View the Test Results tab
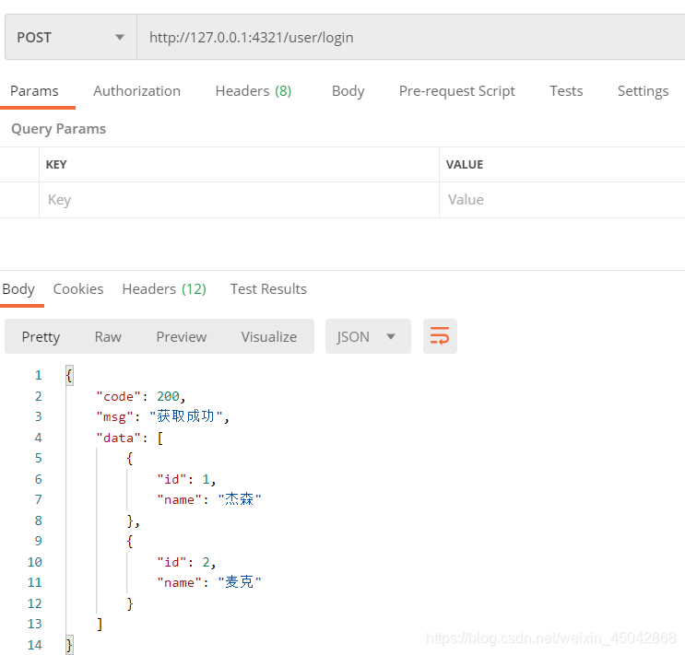The width and height of the screenshot is (685, 655). pyautogui.click(x=268, y=288)
